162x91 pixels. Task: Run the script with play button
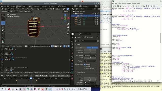(x=61, y=46)
